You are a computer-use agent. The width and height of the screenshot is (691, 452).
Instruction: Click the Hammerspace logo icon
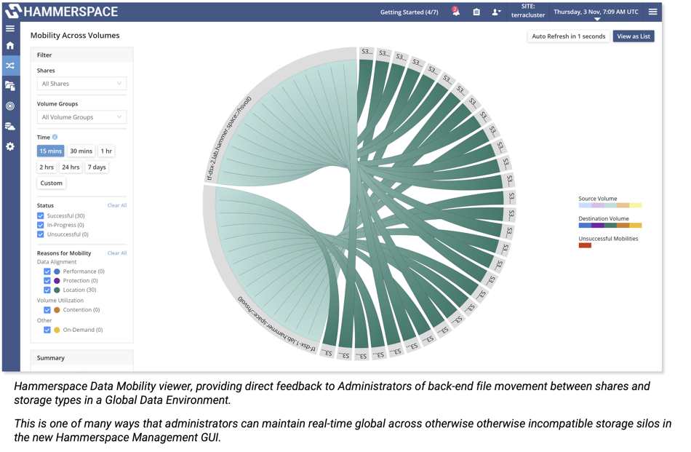13,11
